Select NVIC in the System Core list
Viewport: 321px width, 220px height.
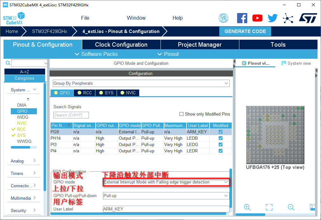[22, 123]
